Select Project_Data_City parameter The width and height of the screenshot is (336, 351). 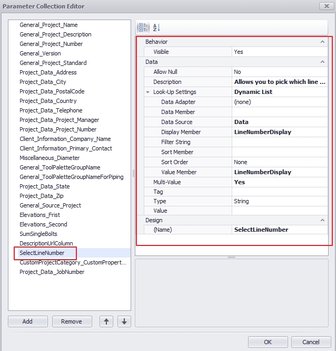(x=43, y=82)
